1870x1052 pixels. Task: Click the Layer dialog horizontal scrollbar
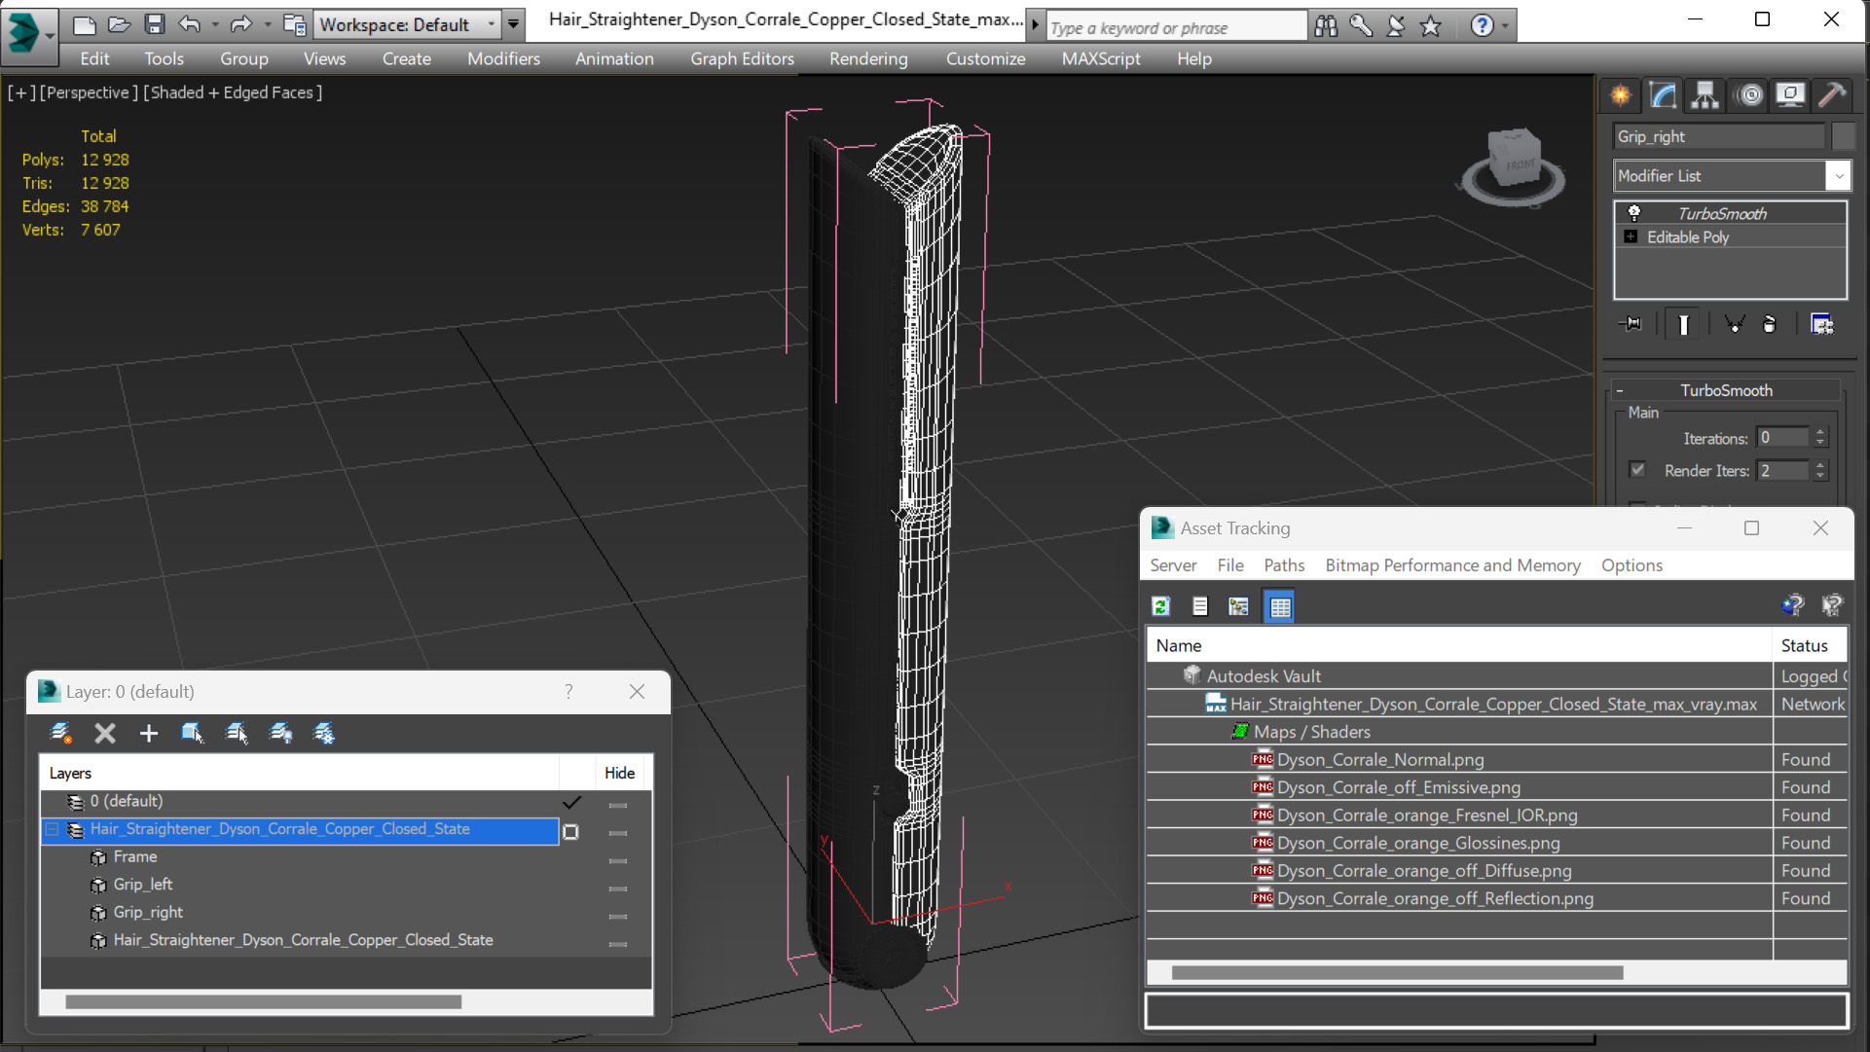click(x=263, y=1001)
